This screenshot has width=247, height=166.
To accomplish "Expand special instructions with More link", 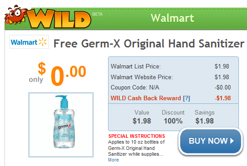I will tap(113, 160).
